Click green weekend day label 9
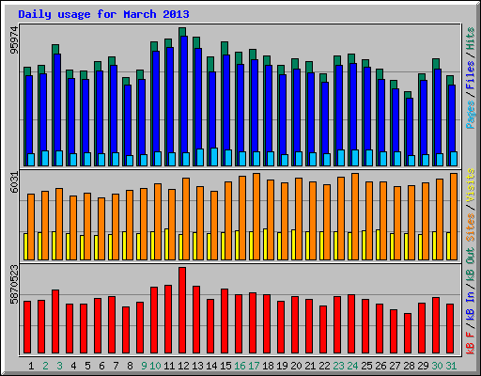This screenshot has height=376, width=481. (x=144, y=366)
